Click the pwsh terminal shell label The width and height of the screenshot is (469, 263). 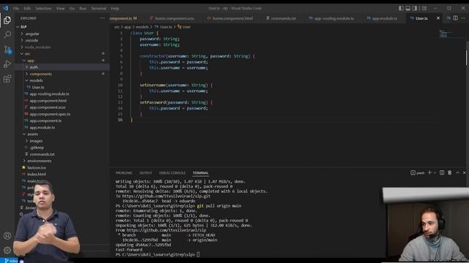[418, 172]
